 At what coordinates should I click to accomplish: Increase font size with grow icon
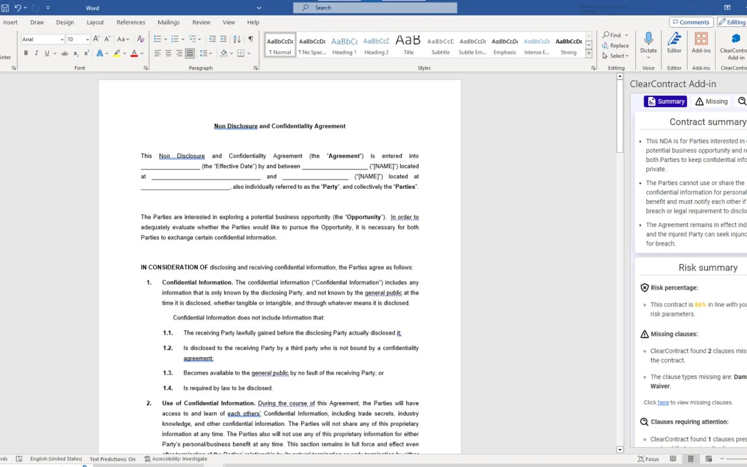[x=96, y=39]
